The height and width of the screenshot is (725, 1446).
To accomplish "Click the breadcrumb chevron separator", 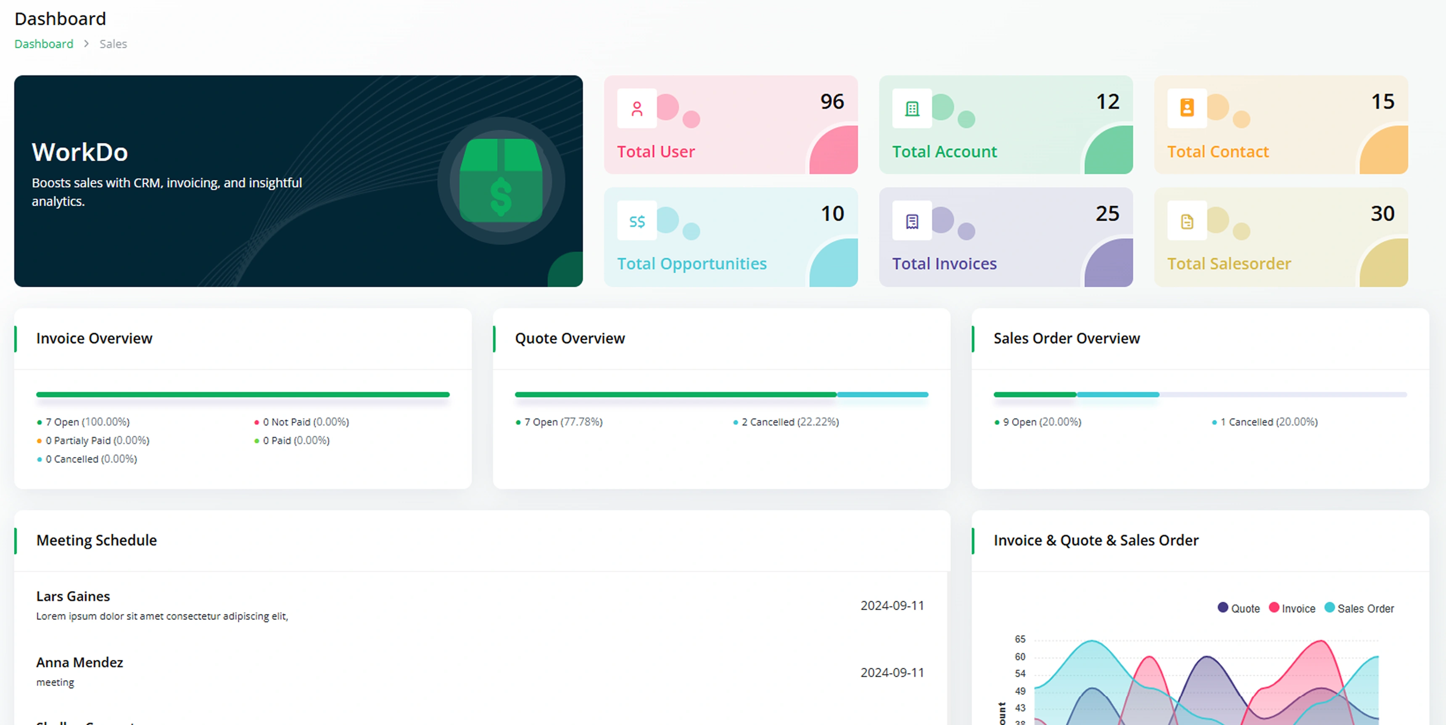I will [x=87, y=44].
